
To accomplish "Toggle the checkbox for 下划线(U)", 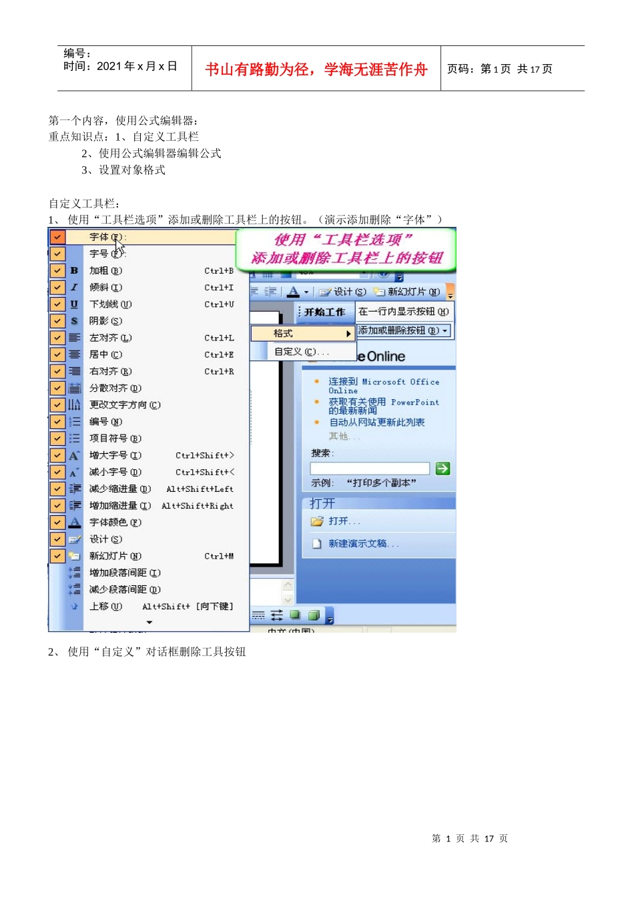I will [x=58, y=304].
